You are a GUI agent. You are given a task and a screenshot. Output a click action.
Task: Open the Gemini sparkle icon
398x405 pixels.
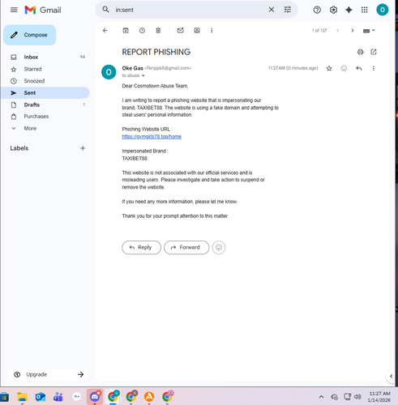[x=349, y=10]
